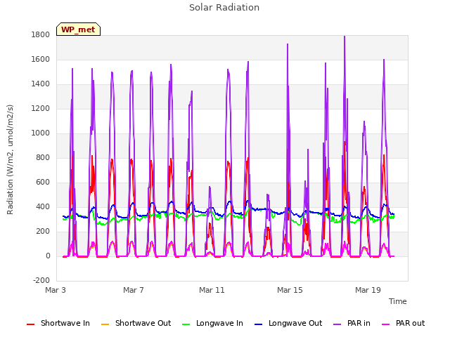Click the tallest PAR in peak near 1800
Screen dimensions: 450x337
(x=345, y=37)
